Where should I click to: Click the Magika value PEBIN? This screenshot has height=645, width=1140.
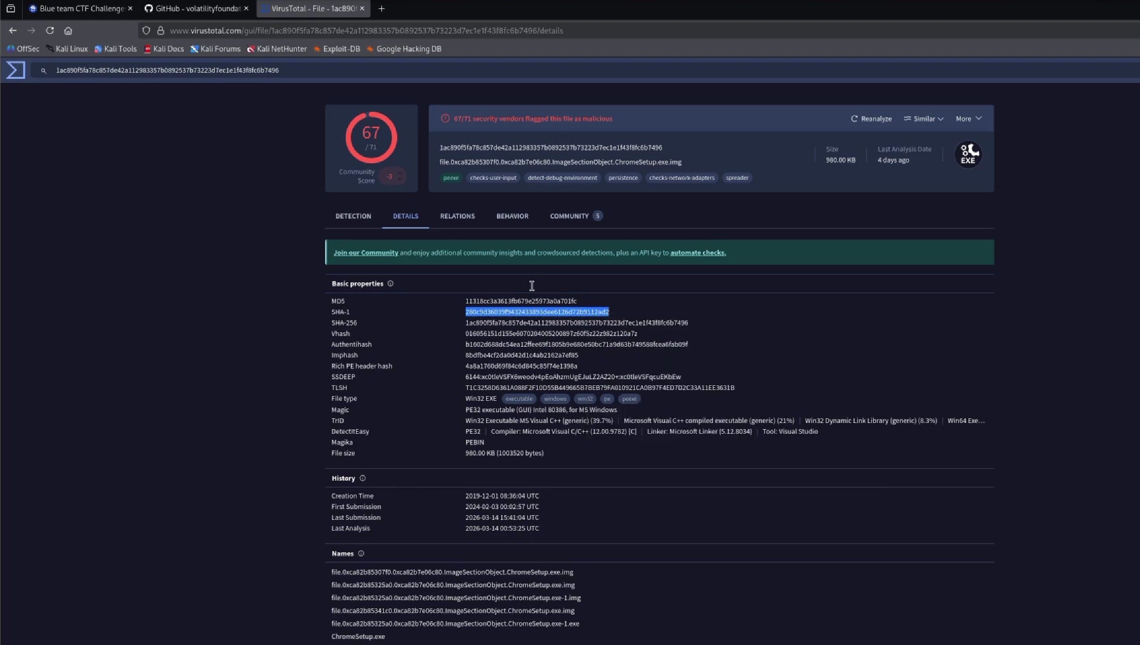pos(474,443)
